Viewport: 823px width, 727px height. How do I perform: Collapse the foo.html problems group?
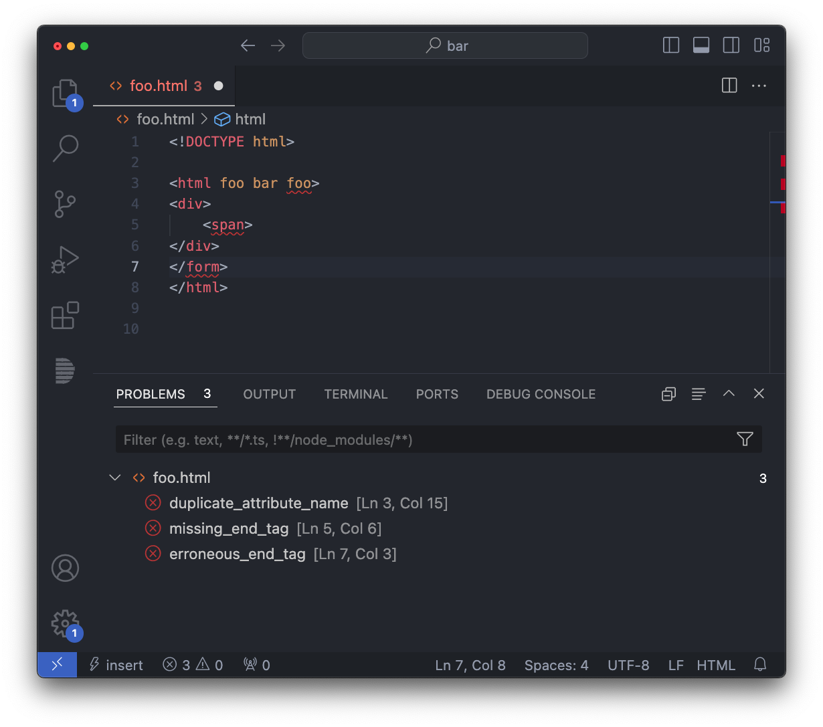click(x=115, y=478)
